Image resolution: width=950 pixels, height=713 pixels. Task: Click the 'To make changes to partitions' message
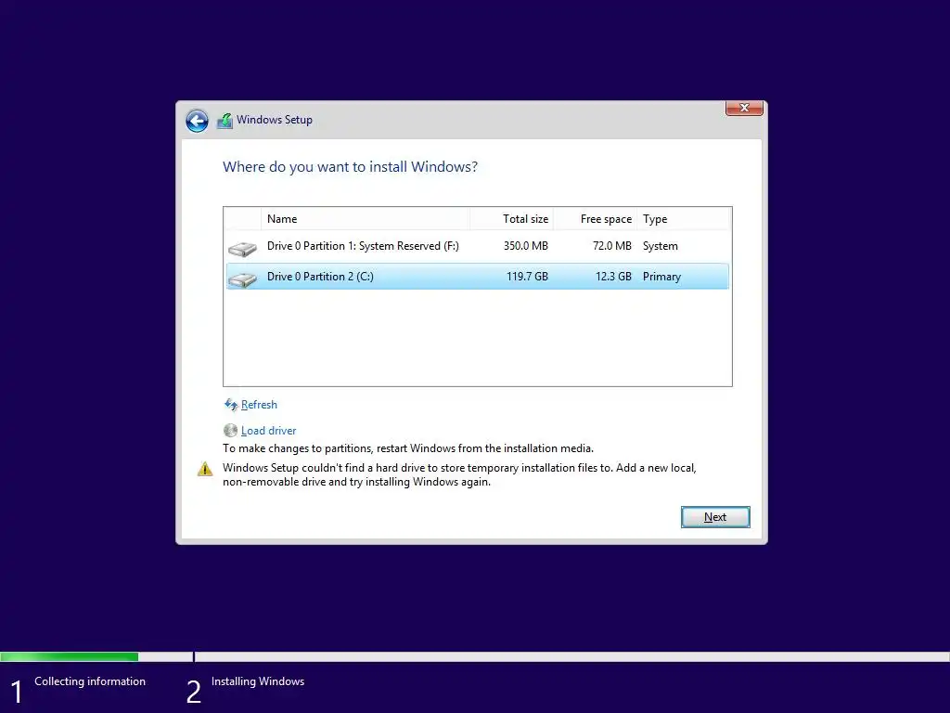pos(408,448)
